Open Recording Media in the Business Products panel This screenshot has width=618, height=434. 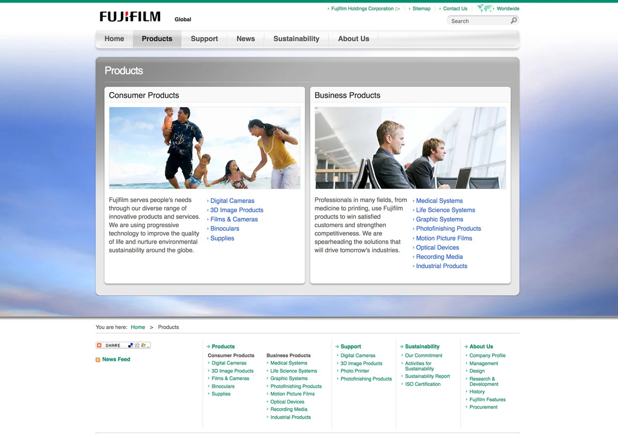pyautogui.click(x=439, y=257)
